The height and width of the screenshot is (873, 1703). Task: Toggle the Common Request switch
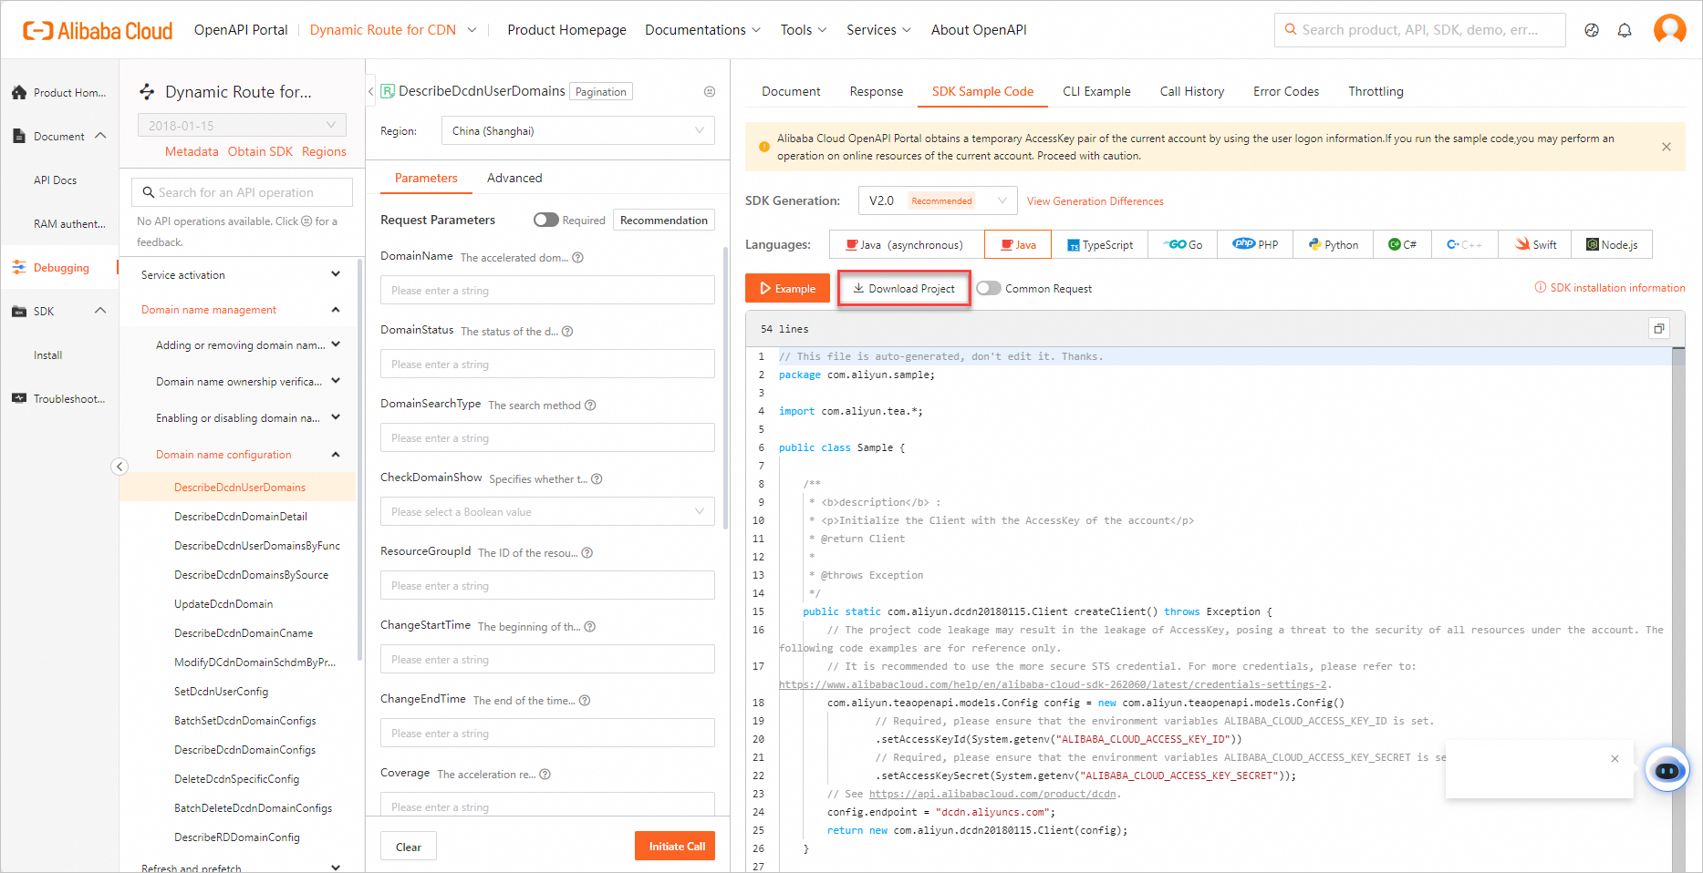tap(989, 288)
